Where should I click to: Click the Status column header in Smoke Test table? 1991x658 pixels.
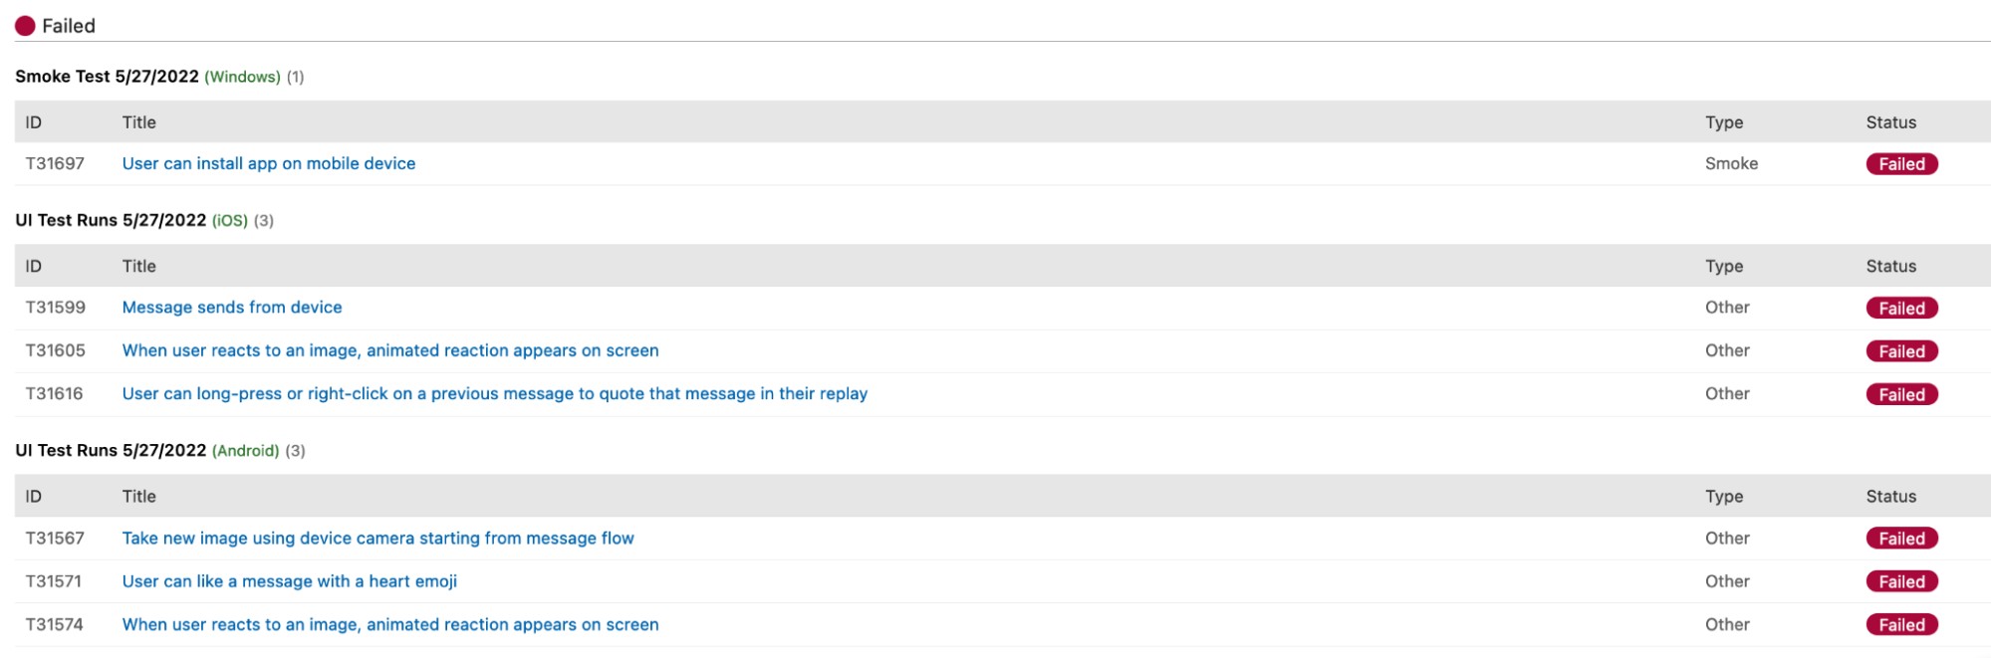point(1889,122)
